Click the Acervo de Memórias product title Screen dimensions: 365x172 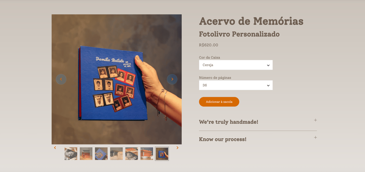[x=251, y=21]
